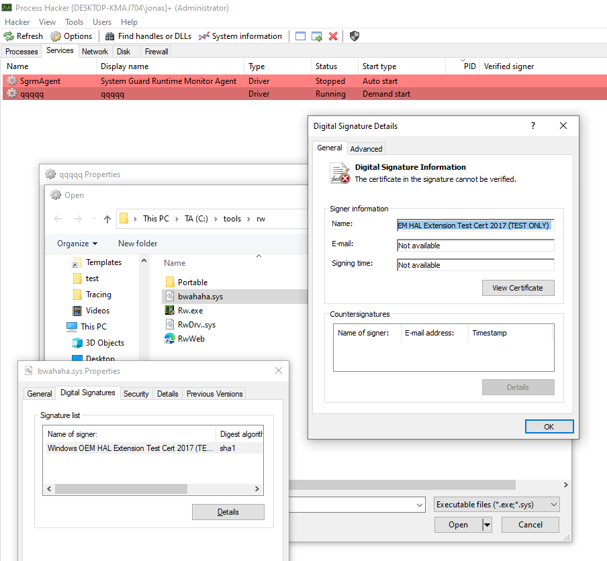Click the Templates folder icon
This screenshot has height=561, width=607.
77,262
